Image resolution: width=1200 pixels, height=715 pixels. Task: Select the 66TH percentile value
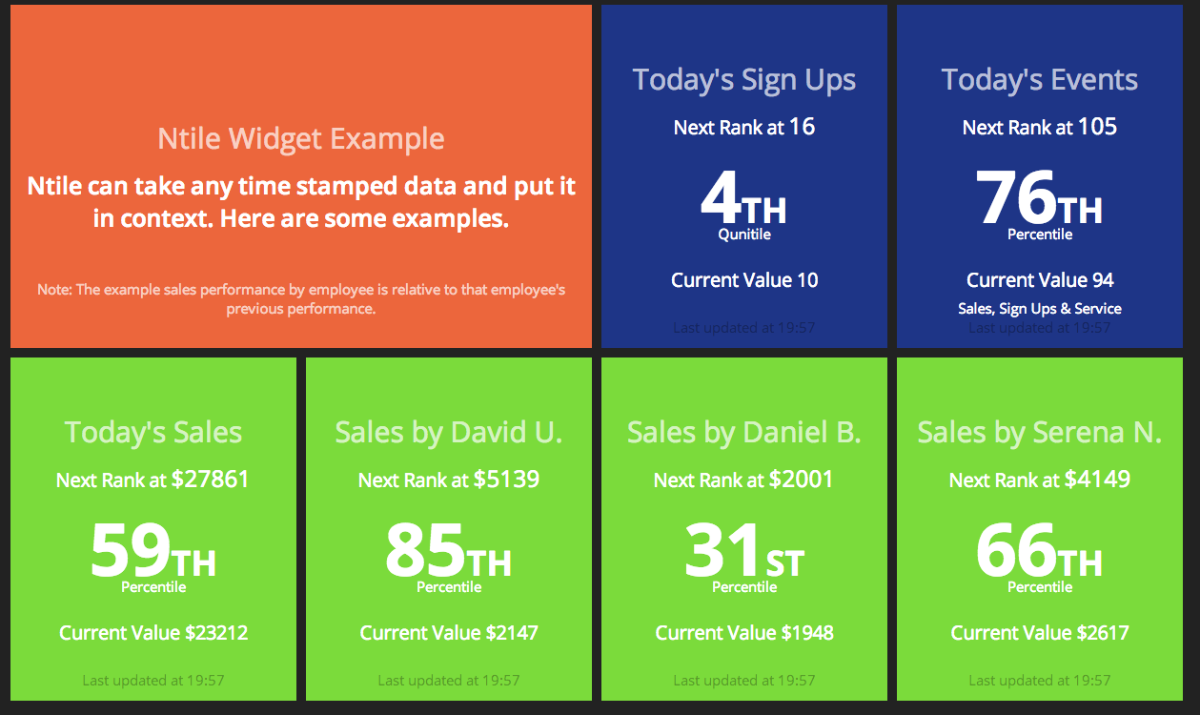[x=1039, y=553]
